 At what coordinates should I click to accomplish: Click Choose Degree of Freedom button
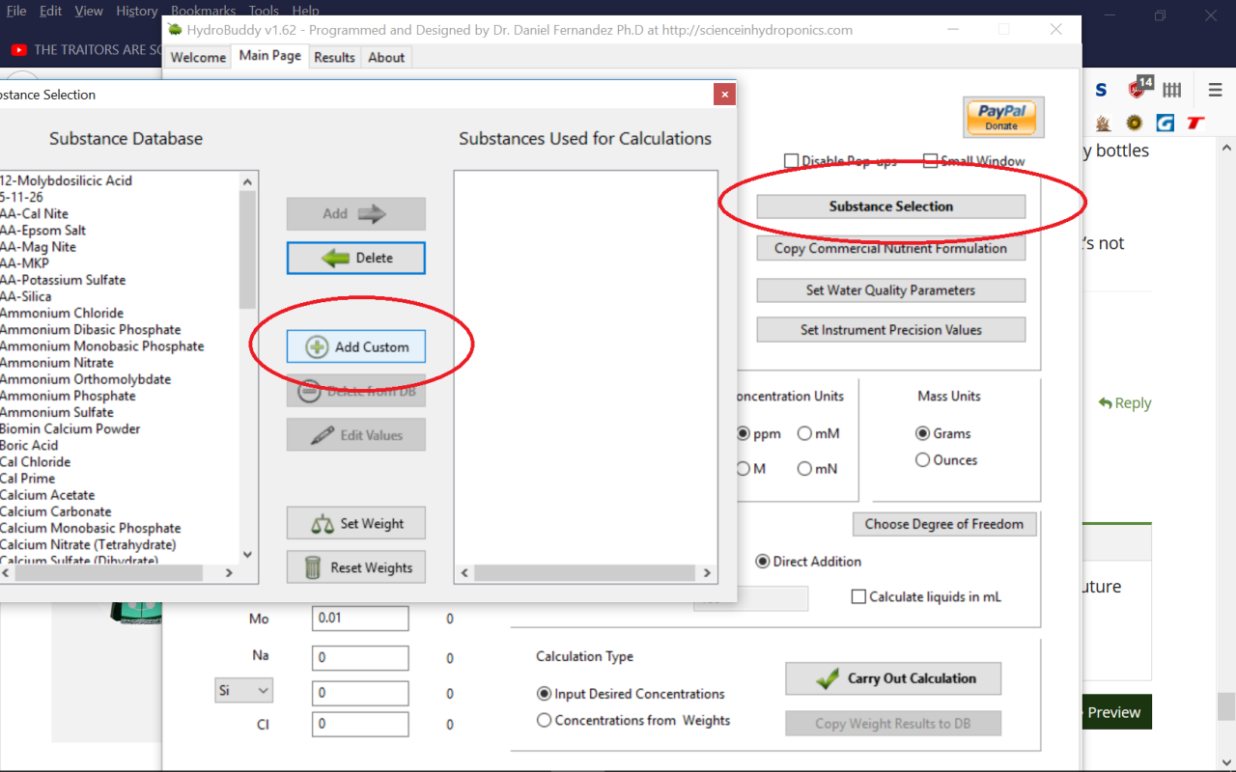[x=944, y=524]
